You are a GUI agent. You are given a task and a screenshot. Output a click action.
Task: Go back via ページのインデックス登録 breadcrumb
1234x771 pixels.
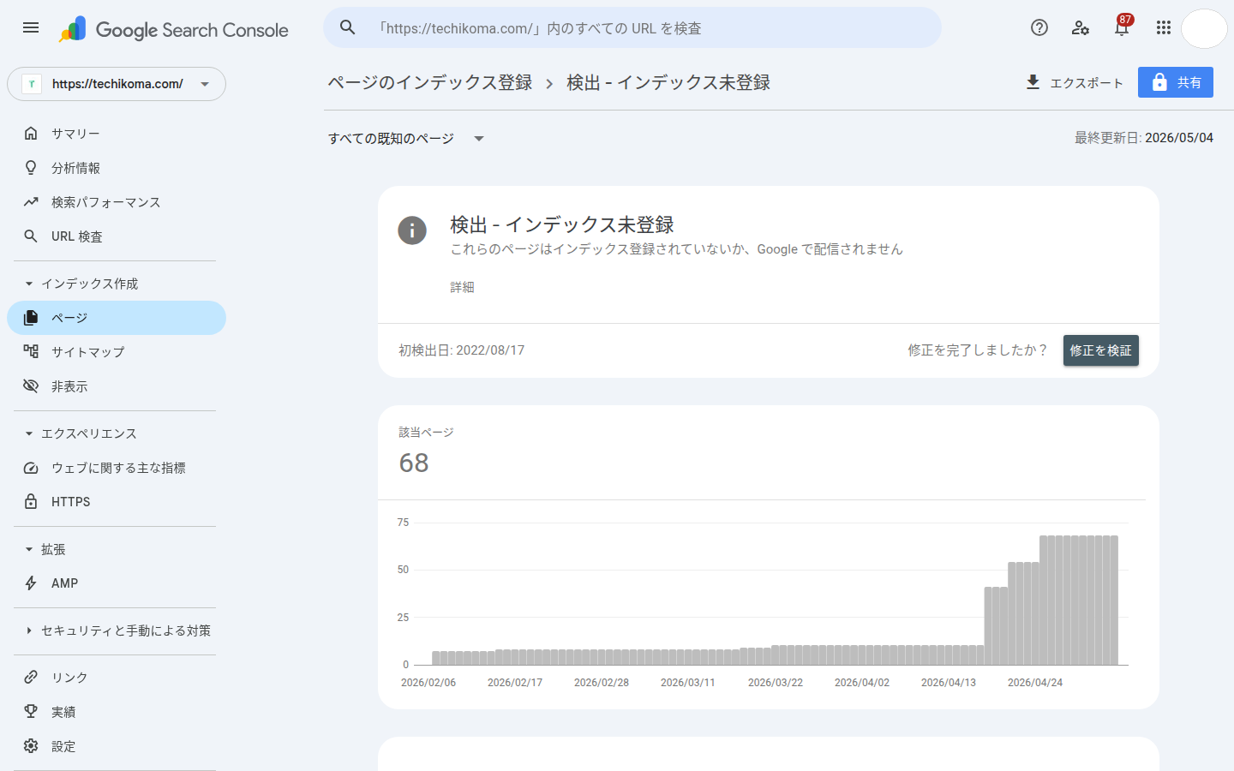pos(430,82)
